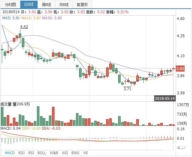Click the 4.42 high price label
The height and width of the screenshot is (157, 192).
[24, 26]
